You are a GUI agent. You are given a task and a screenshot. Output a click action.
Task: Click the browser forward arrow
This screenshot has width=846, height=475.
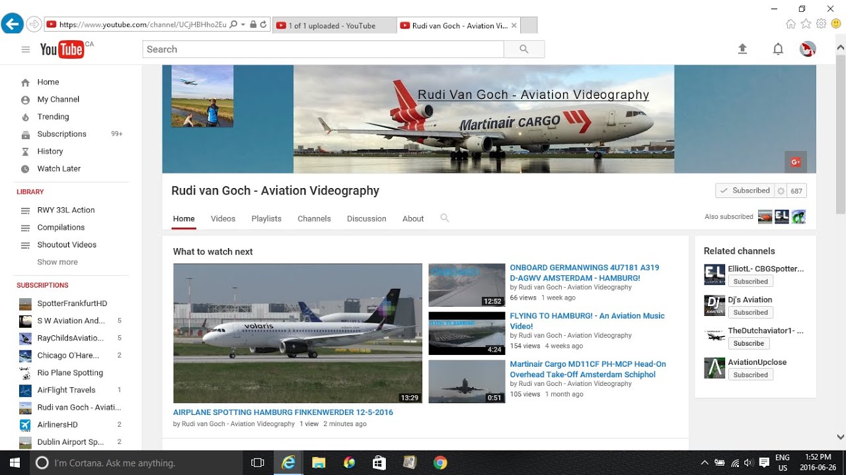[34, 24]
